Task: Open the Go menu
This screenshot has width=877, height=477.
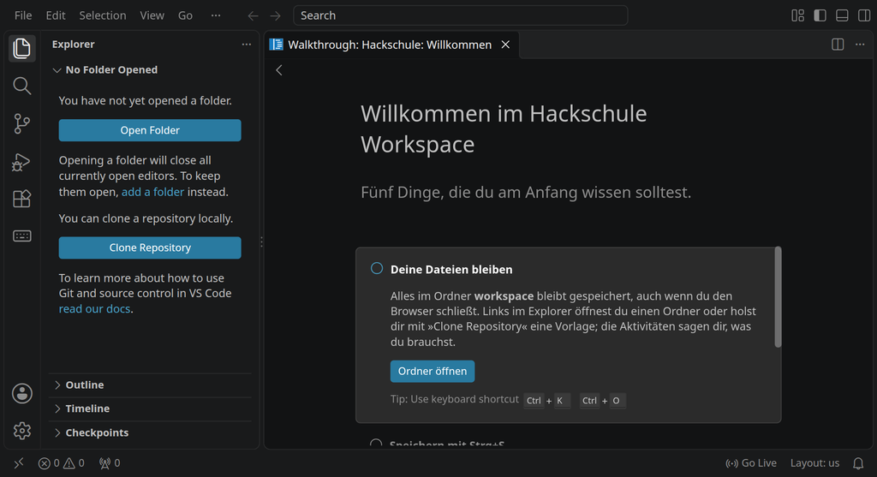Action: 185,15
